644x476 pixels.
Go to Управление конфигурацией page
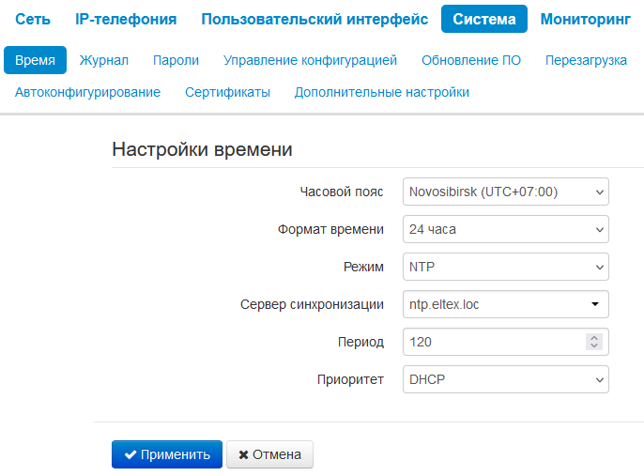(x=310, y=60)
